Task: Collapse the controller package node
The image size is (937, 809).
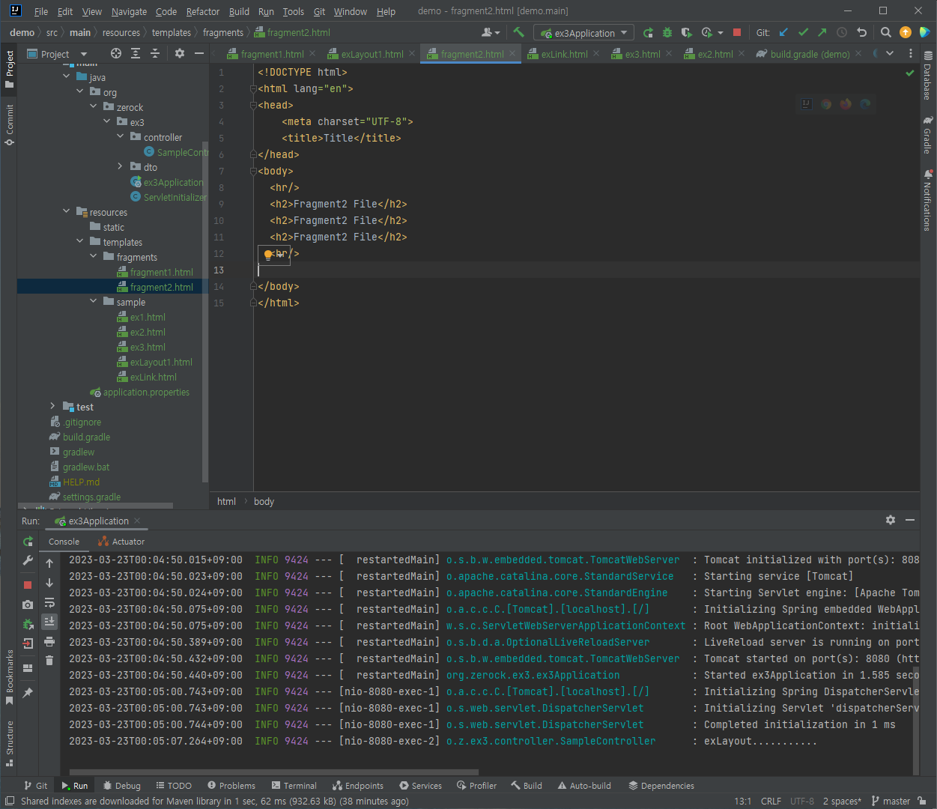Action: (x=121, y=136)
